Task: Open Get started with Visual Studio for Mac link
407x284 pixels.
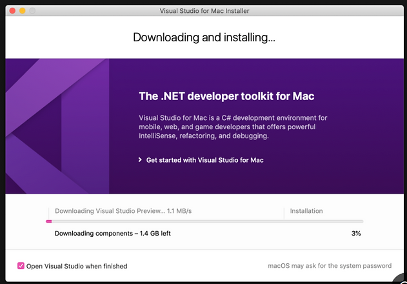Action: click(x=205, y=160)
